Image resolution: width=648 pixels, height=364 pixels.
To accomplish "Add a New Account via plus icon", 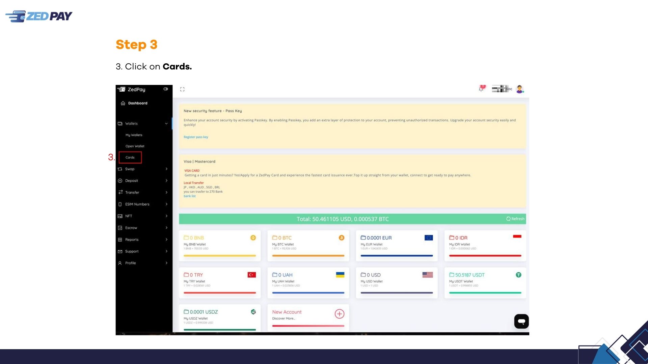I will tap(340, 314).
